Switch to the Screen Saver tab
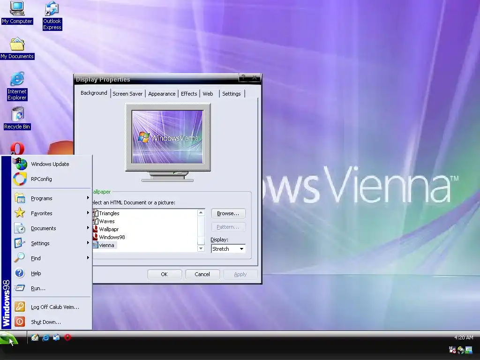The image size is (480, 360). 127,94
